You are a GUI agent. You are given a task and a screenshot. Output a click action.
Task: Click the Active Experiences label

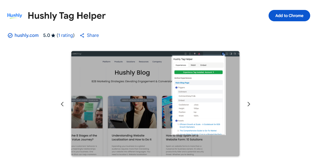[183, 78]
